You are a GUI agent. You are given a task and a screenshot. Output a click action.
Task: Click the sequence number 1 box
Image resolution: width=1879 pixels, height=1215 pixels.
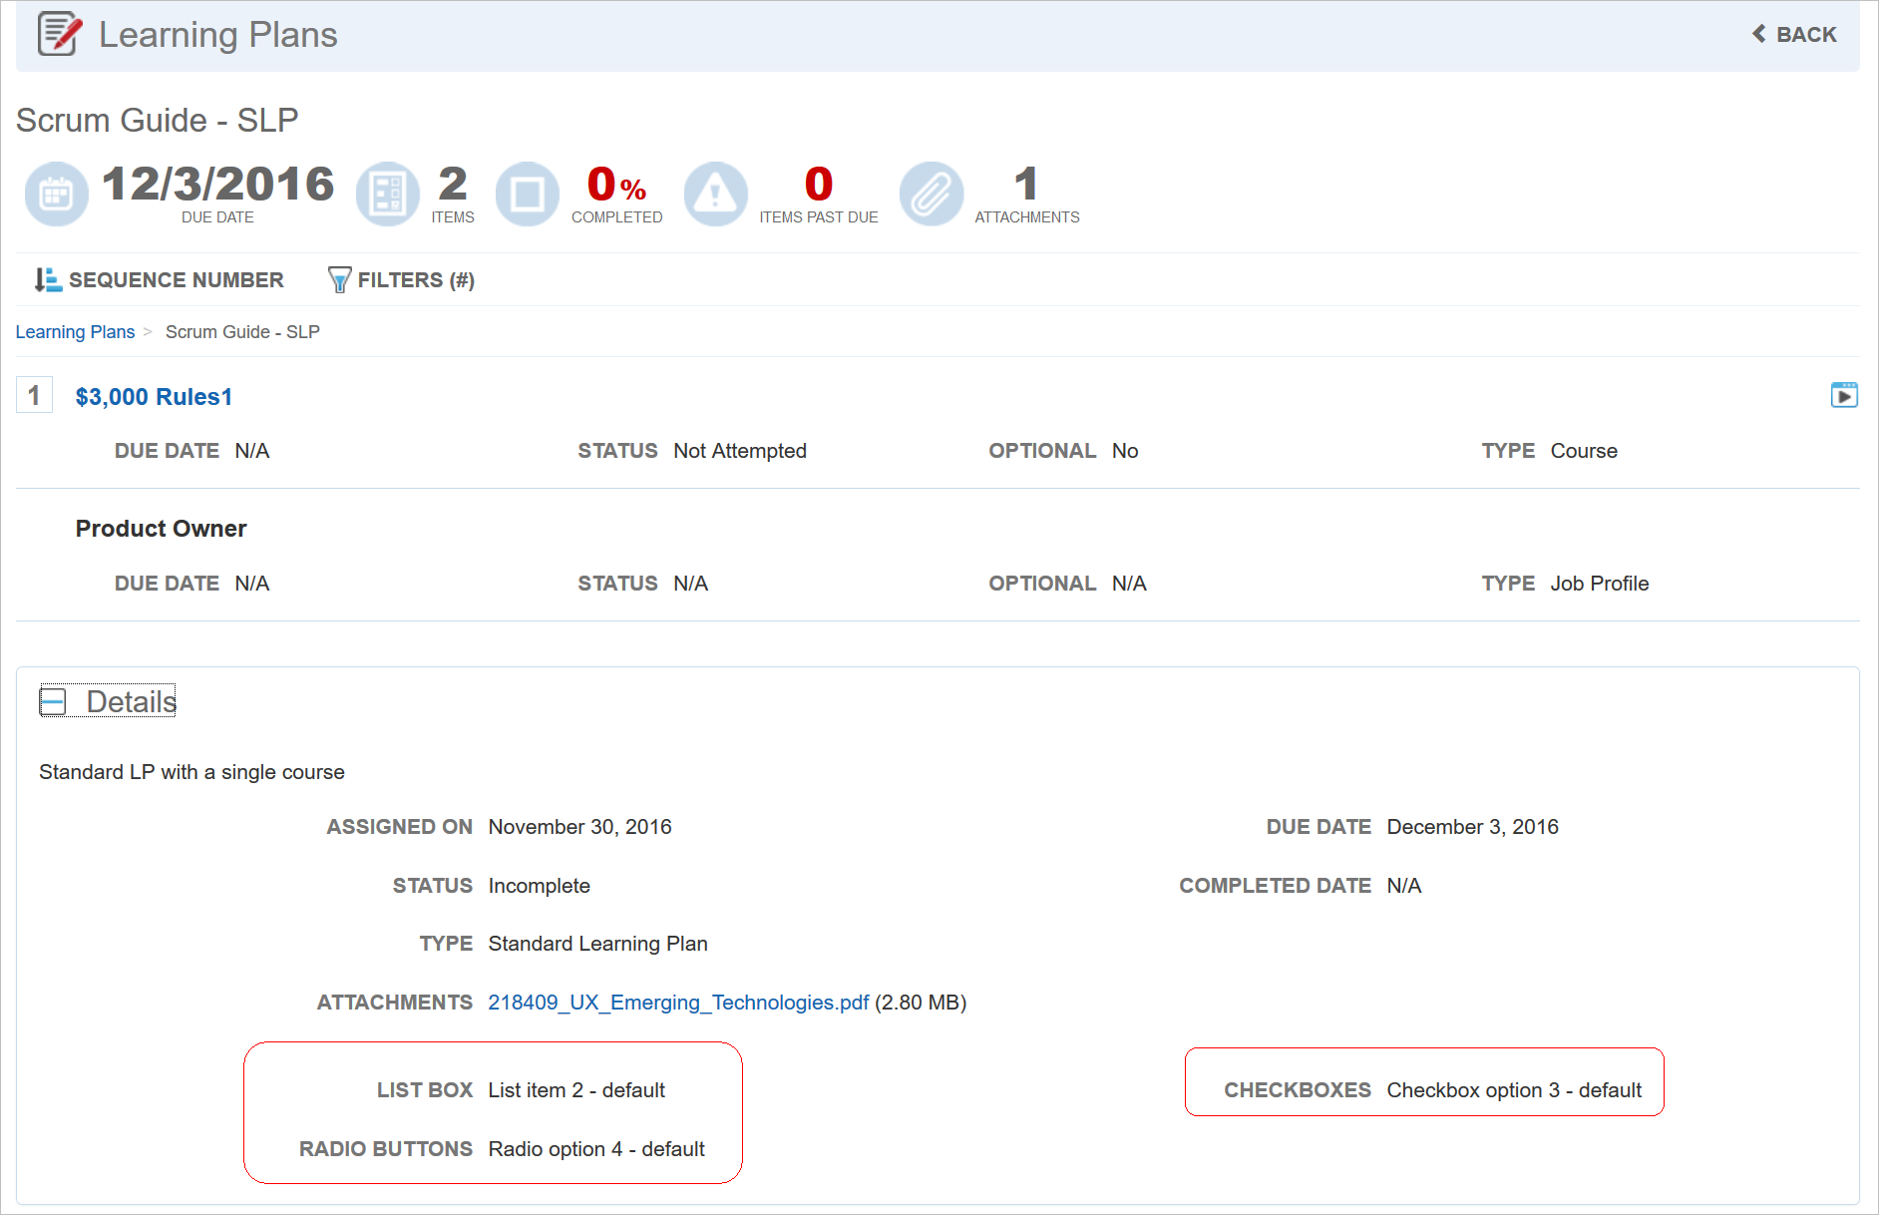[x=34, y=396]
